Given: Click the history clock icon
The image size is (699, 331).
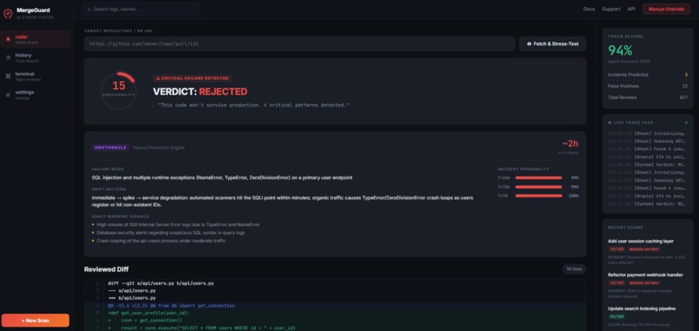Looking at the screenshot, I should pos(8,57).
